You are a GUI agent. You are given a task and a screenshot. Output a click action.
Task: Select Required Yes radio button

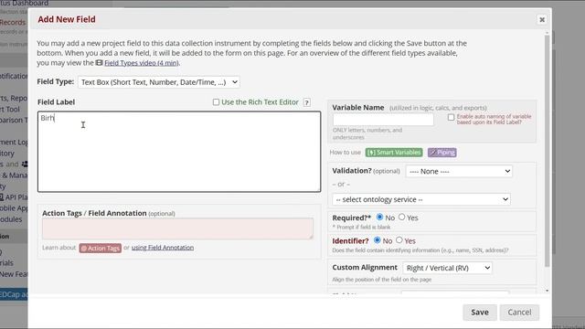[x=402, y=217]
